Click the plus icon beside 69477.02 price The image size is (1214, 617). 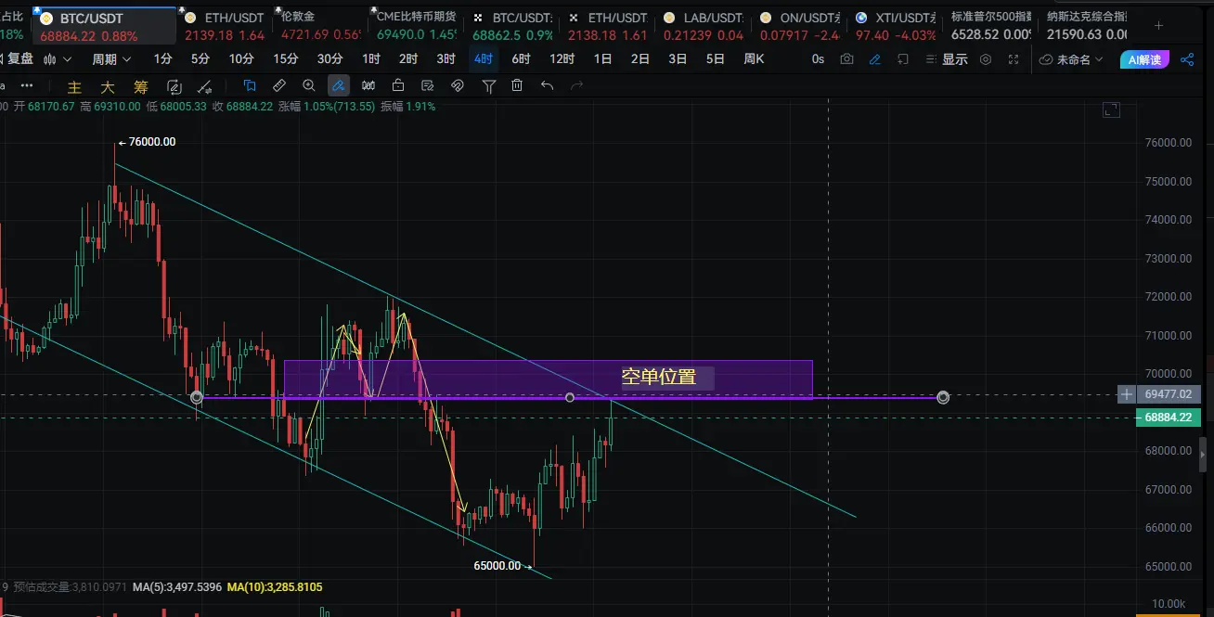[x=1127, y=394]
